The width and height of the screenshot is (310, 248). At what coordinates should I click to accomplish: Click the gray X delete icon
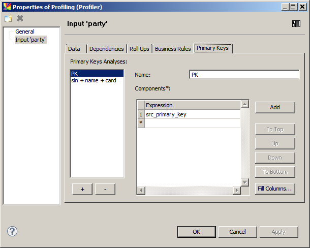tap(20, 18)
